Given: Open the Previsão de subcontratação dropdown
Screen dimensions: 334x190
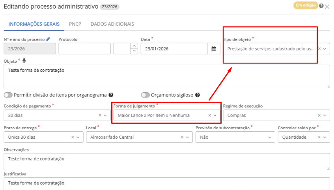Looking at the screenshot, I should click(x=270, y=137).
